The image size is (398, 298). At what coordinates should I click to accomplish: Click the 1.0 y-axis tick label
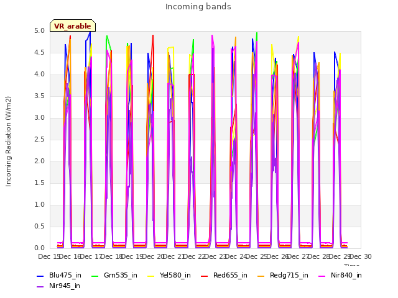click(x=39, y=205)
